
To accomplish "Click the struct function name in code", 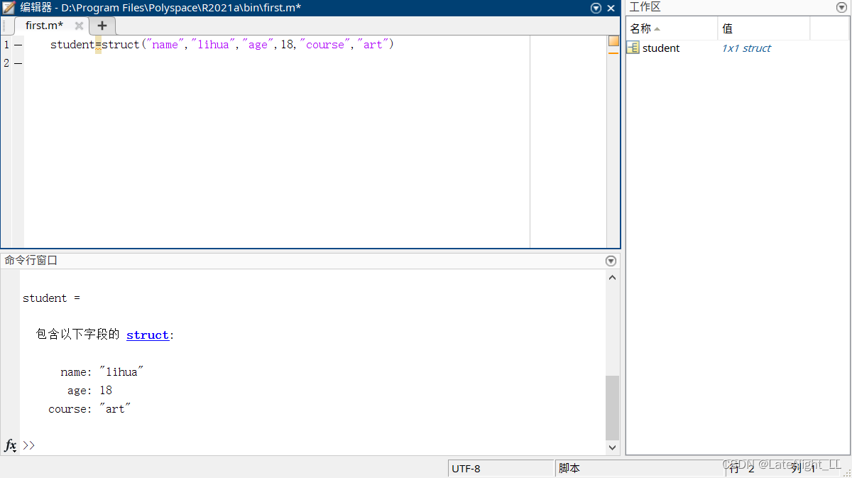I will click(x=121, y=45).
